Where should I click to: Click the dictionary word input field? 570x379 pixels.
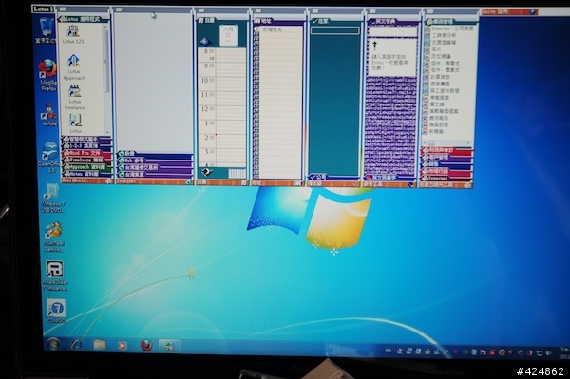click(391, 32)
